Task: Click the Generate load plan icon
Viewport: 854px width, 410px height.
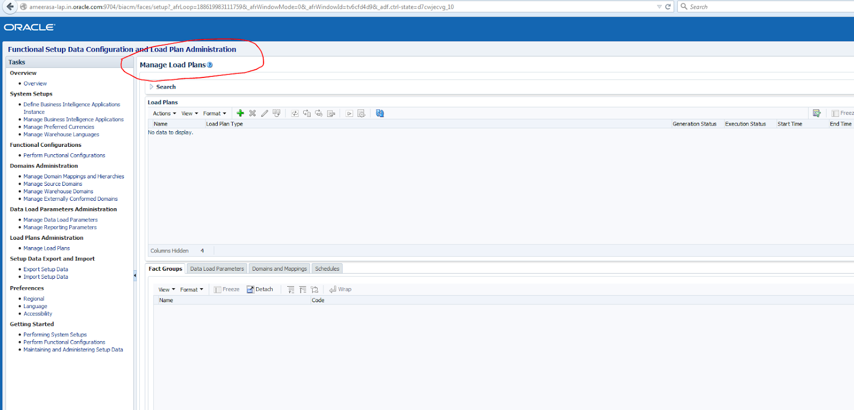Action: tap(295, 113)
